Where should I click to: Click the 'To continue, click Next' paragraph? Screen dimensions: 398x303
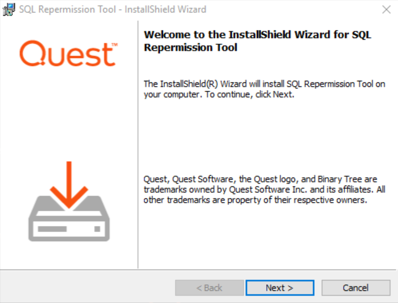(x=264, y=89)
